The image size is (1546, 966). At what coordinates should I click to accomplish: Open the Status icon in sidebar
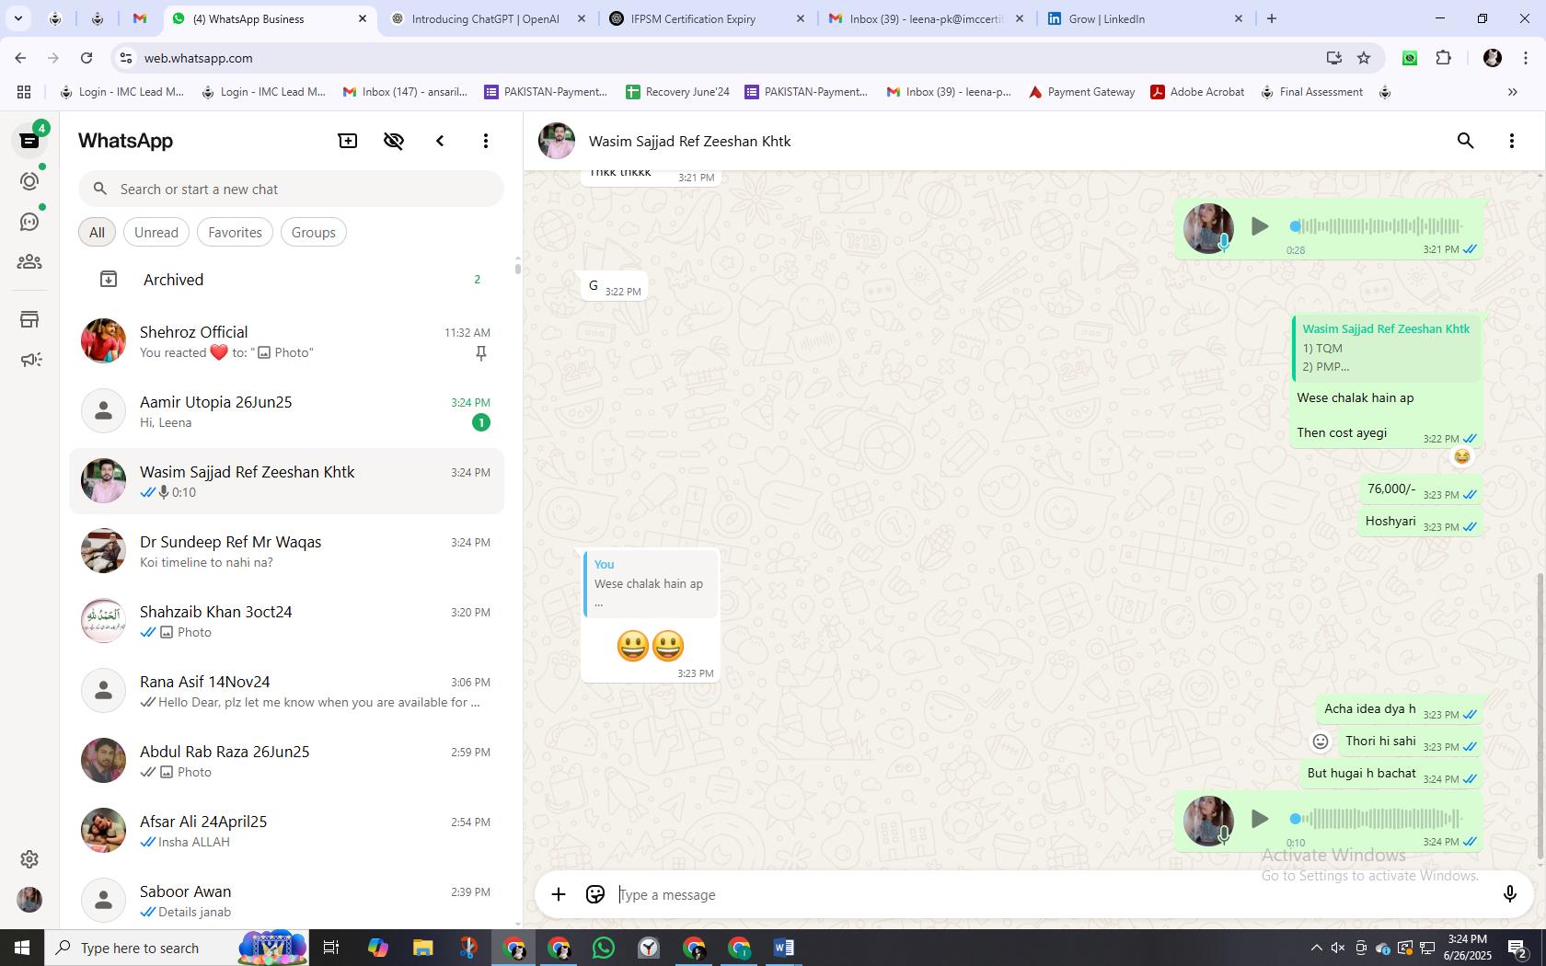pos(29,181)
